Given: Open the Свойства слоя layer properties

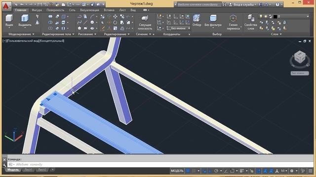Looking at the screenshot, I should pyautogui.click(x=250, y=22).
